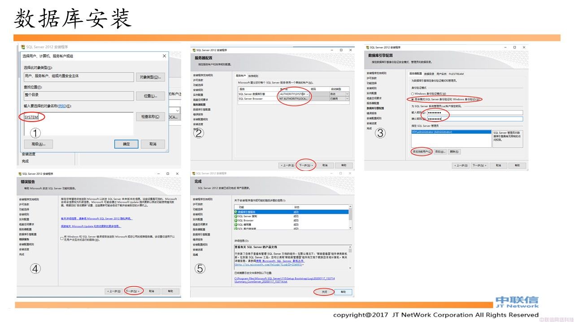The width and height of the screenshot is (574, 322).
Task: Maximize the 服务器配置 setup window
Action: (342, 51)
